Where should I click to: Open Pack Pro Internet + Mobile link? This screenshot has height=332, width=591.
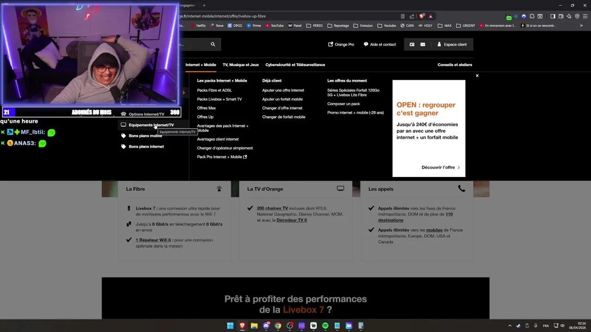pyautogui.click(x=222, y=157)
